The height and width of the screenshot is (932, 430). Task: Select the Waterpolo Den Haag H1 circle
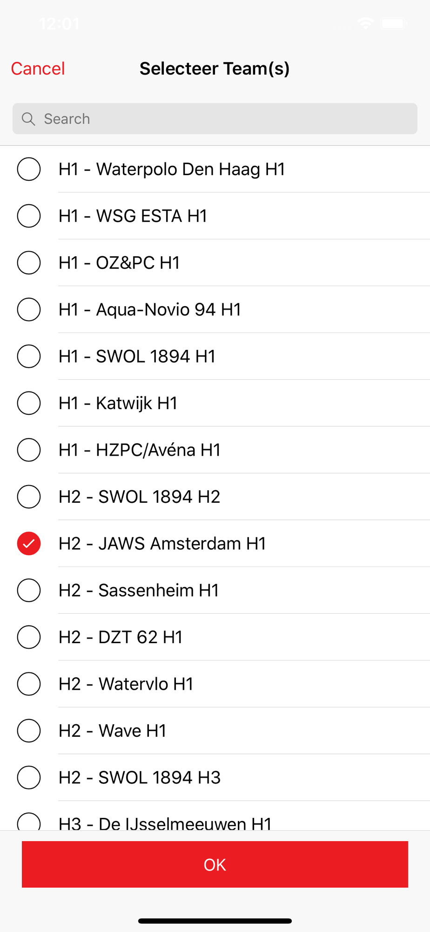click(x=29, y=169)
